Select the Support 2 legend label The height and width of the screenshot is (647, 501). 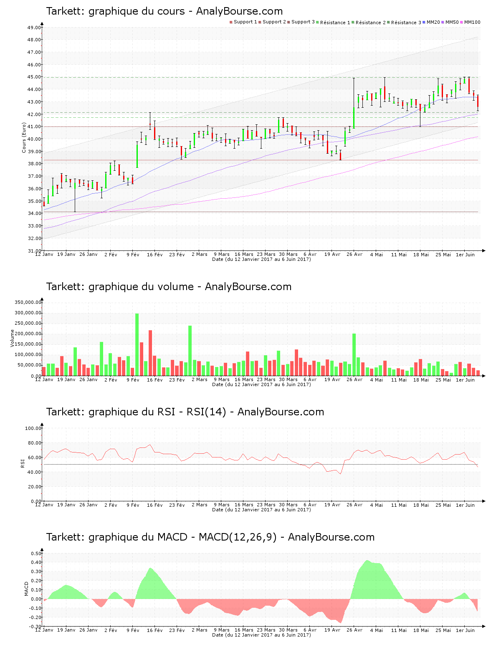click(274, 22)
